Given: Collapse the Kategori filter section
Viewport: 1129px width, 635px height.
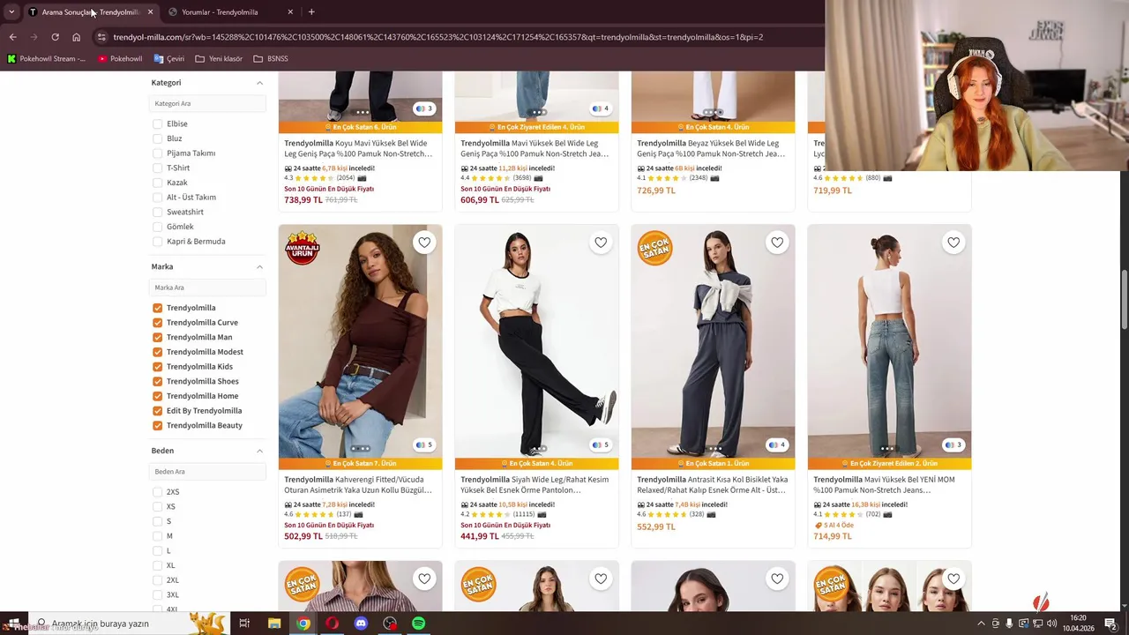Looking at the screenshot, I should pyautogui.click(x=259, y=83).
